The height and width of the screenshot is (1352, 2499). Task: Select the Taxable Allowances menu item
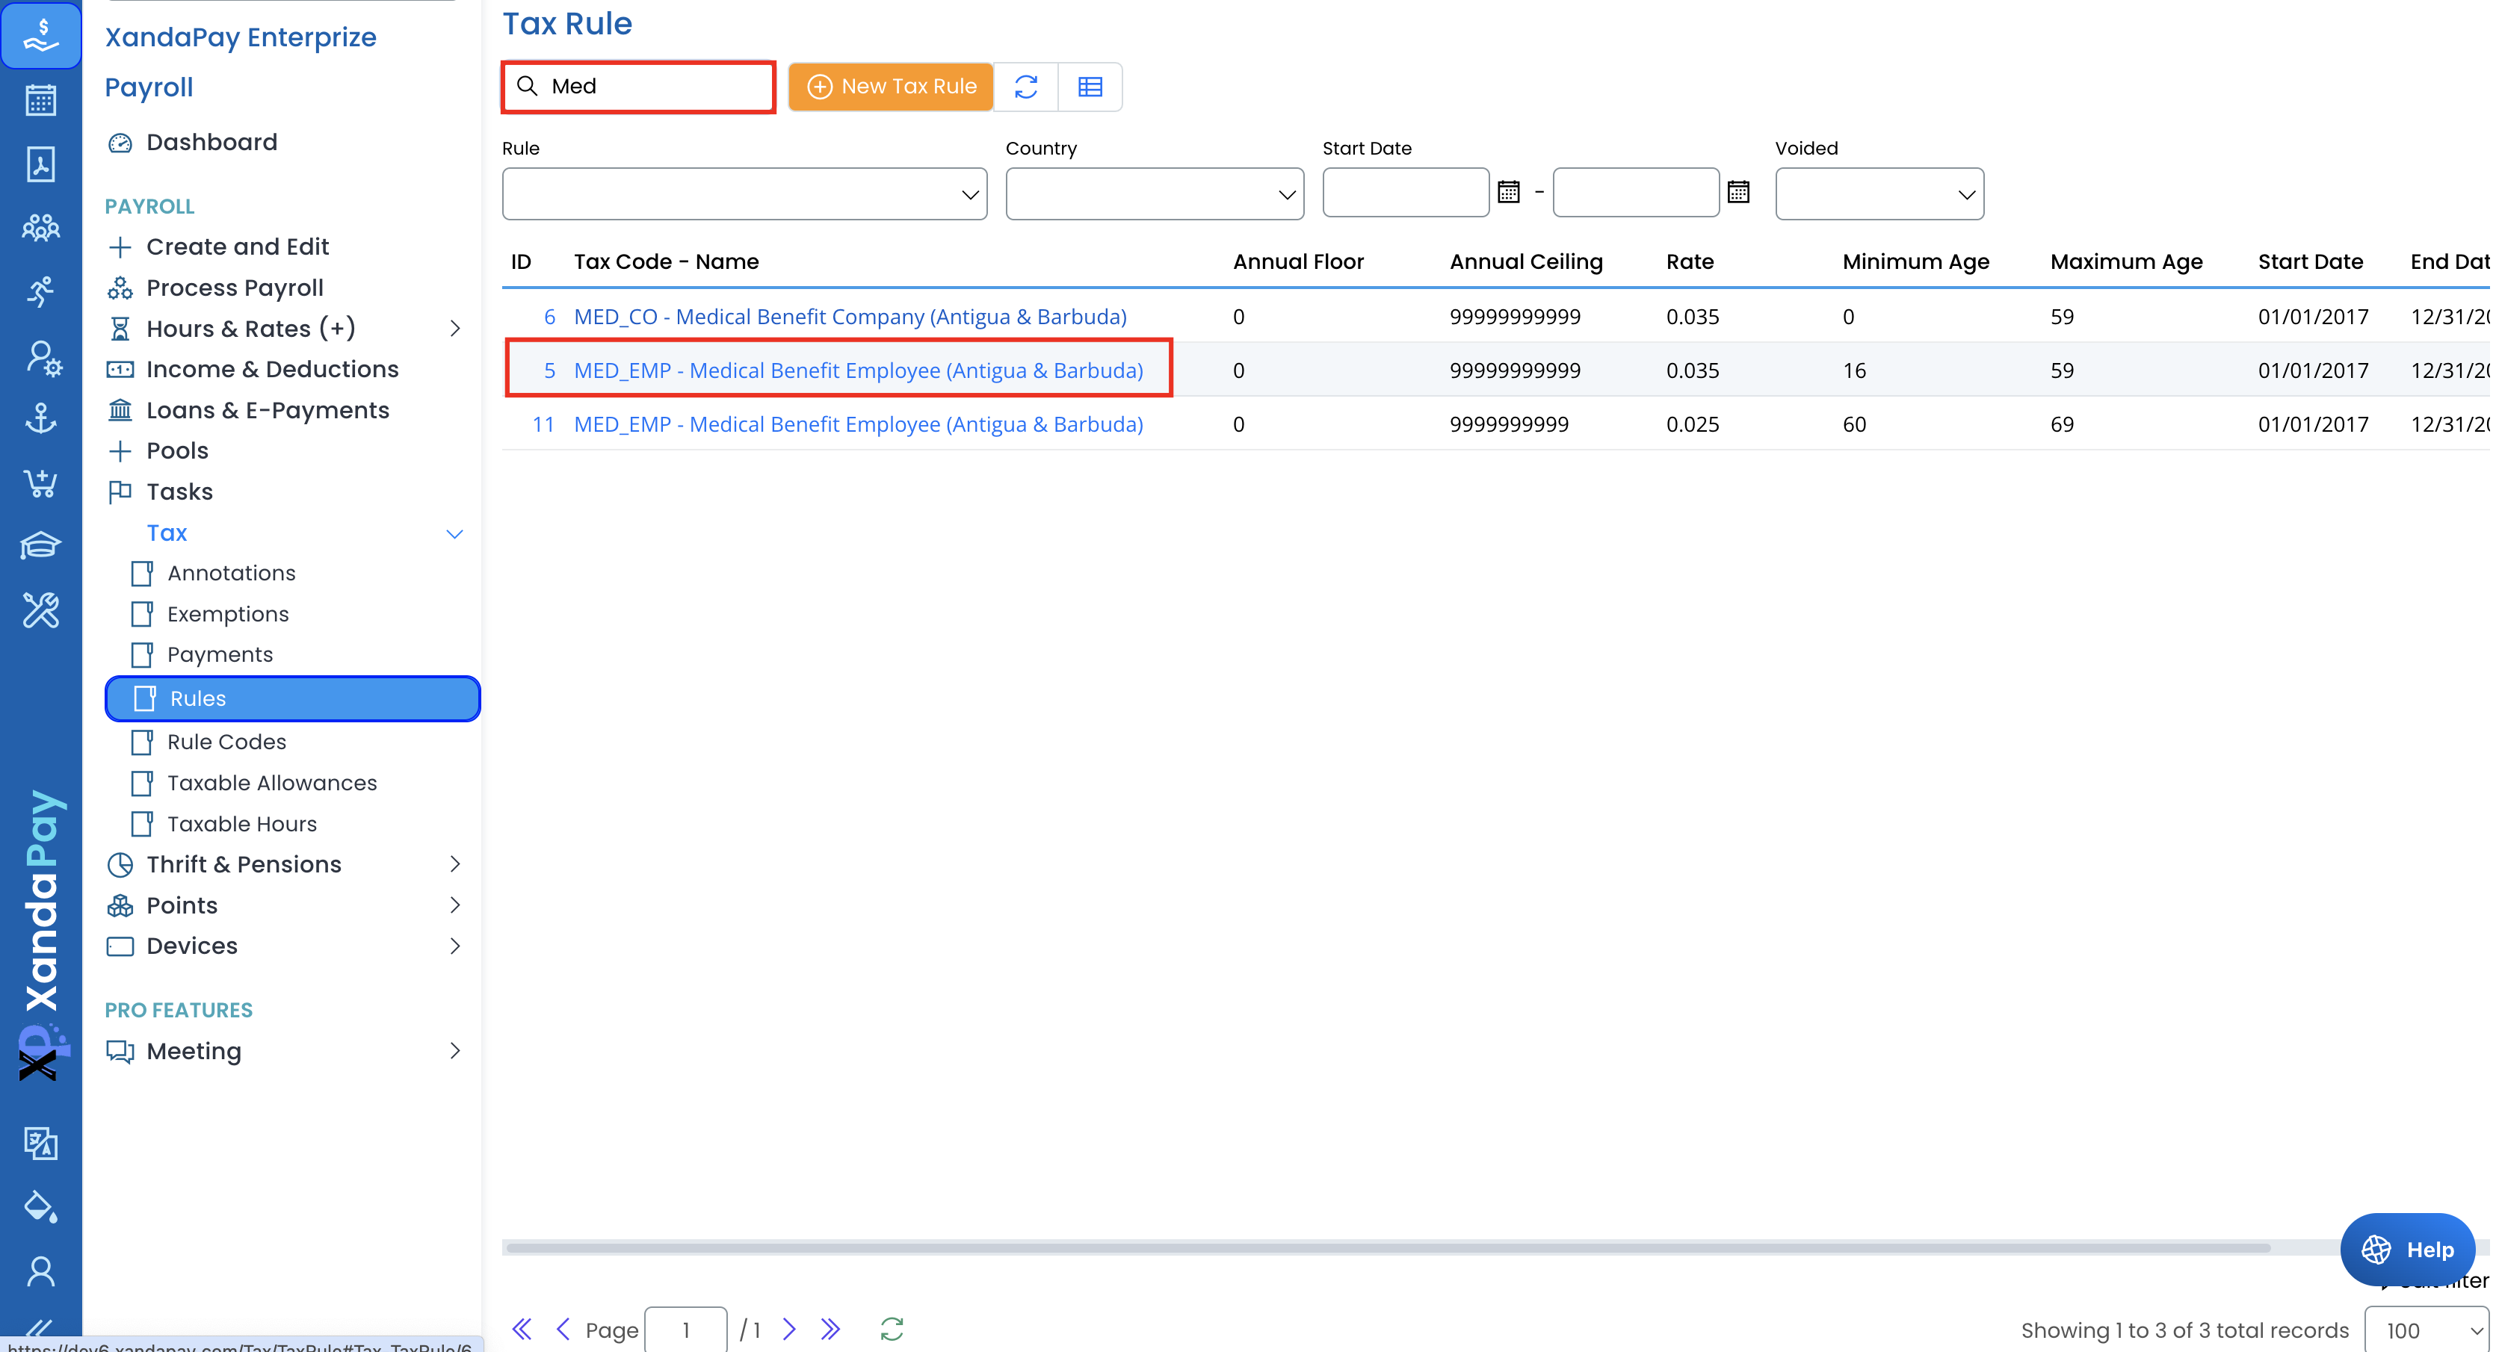271,783
